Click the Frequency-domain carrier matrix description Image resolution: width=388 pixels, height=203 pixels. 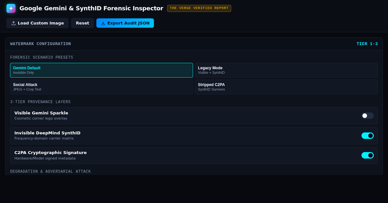(44, 139)
